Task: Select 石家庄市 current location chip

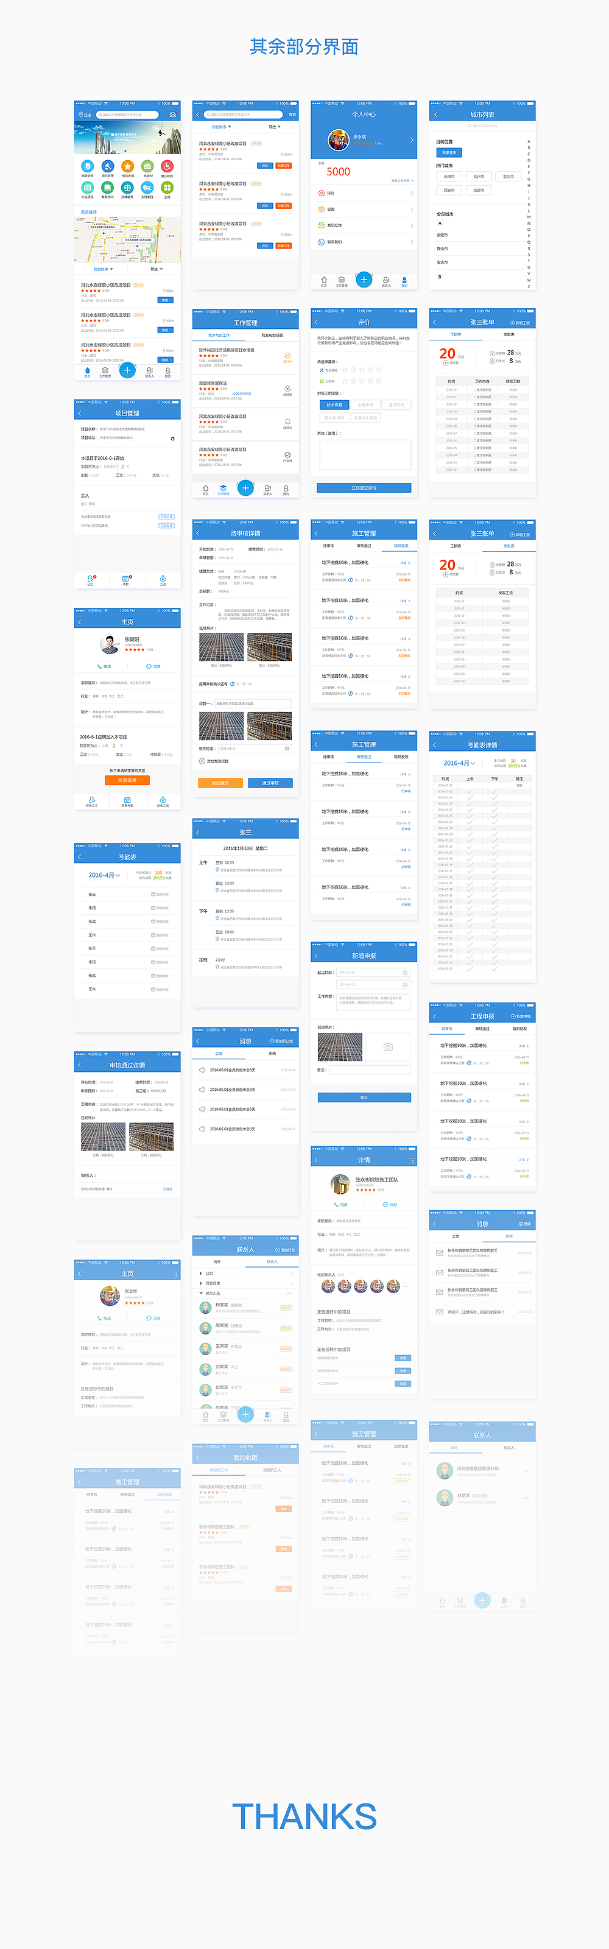Action: pos(449,153)
